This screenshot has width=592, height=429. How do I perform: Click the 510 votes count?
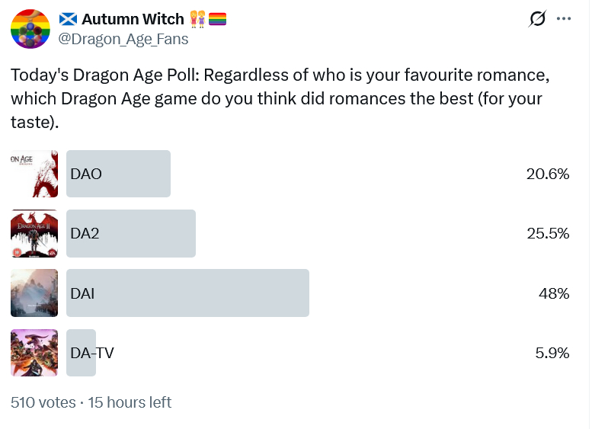(x=43, y=402)
